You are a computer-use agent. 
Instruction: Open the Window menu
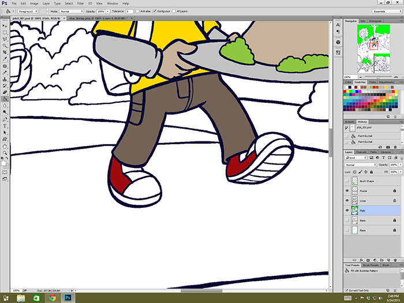(x=113, y=3)
